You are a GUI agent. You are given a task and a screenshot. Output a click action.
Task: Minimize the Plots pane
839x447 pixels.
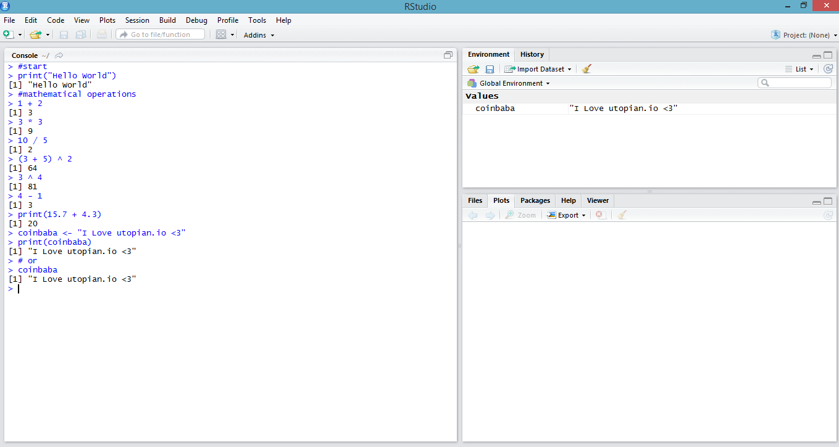tap(817, 202)
